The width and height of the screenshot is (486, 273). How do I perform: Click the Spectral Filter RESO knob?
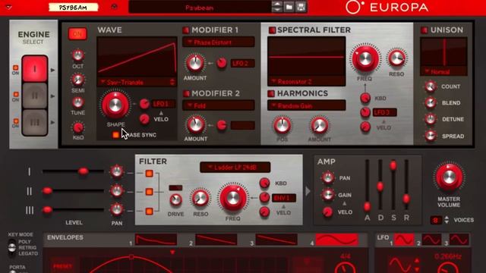pyautogui.click(x=396, y=58)
